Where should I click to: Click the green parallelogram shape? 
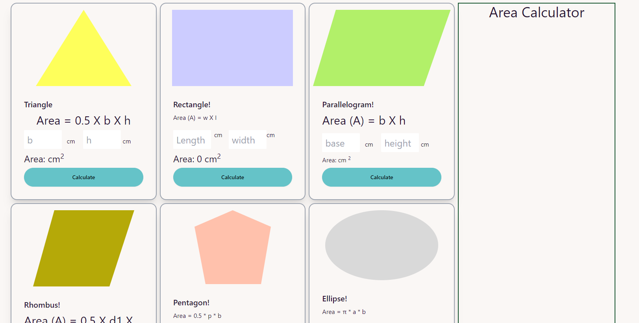[382, 48]
